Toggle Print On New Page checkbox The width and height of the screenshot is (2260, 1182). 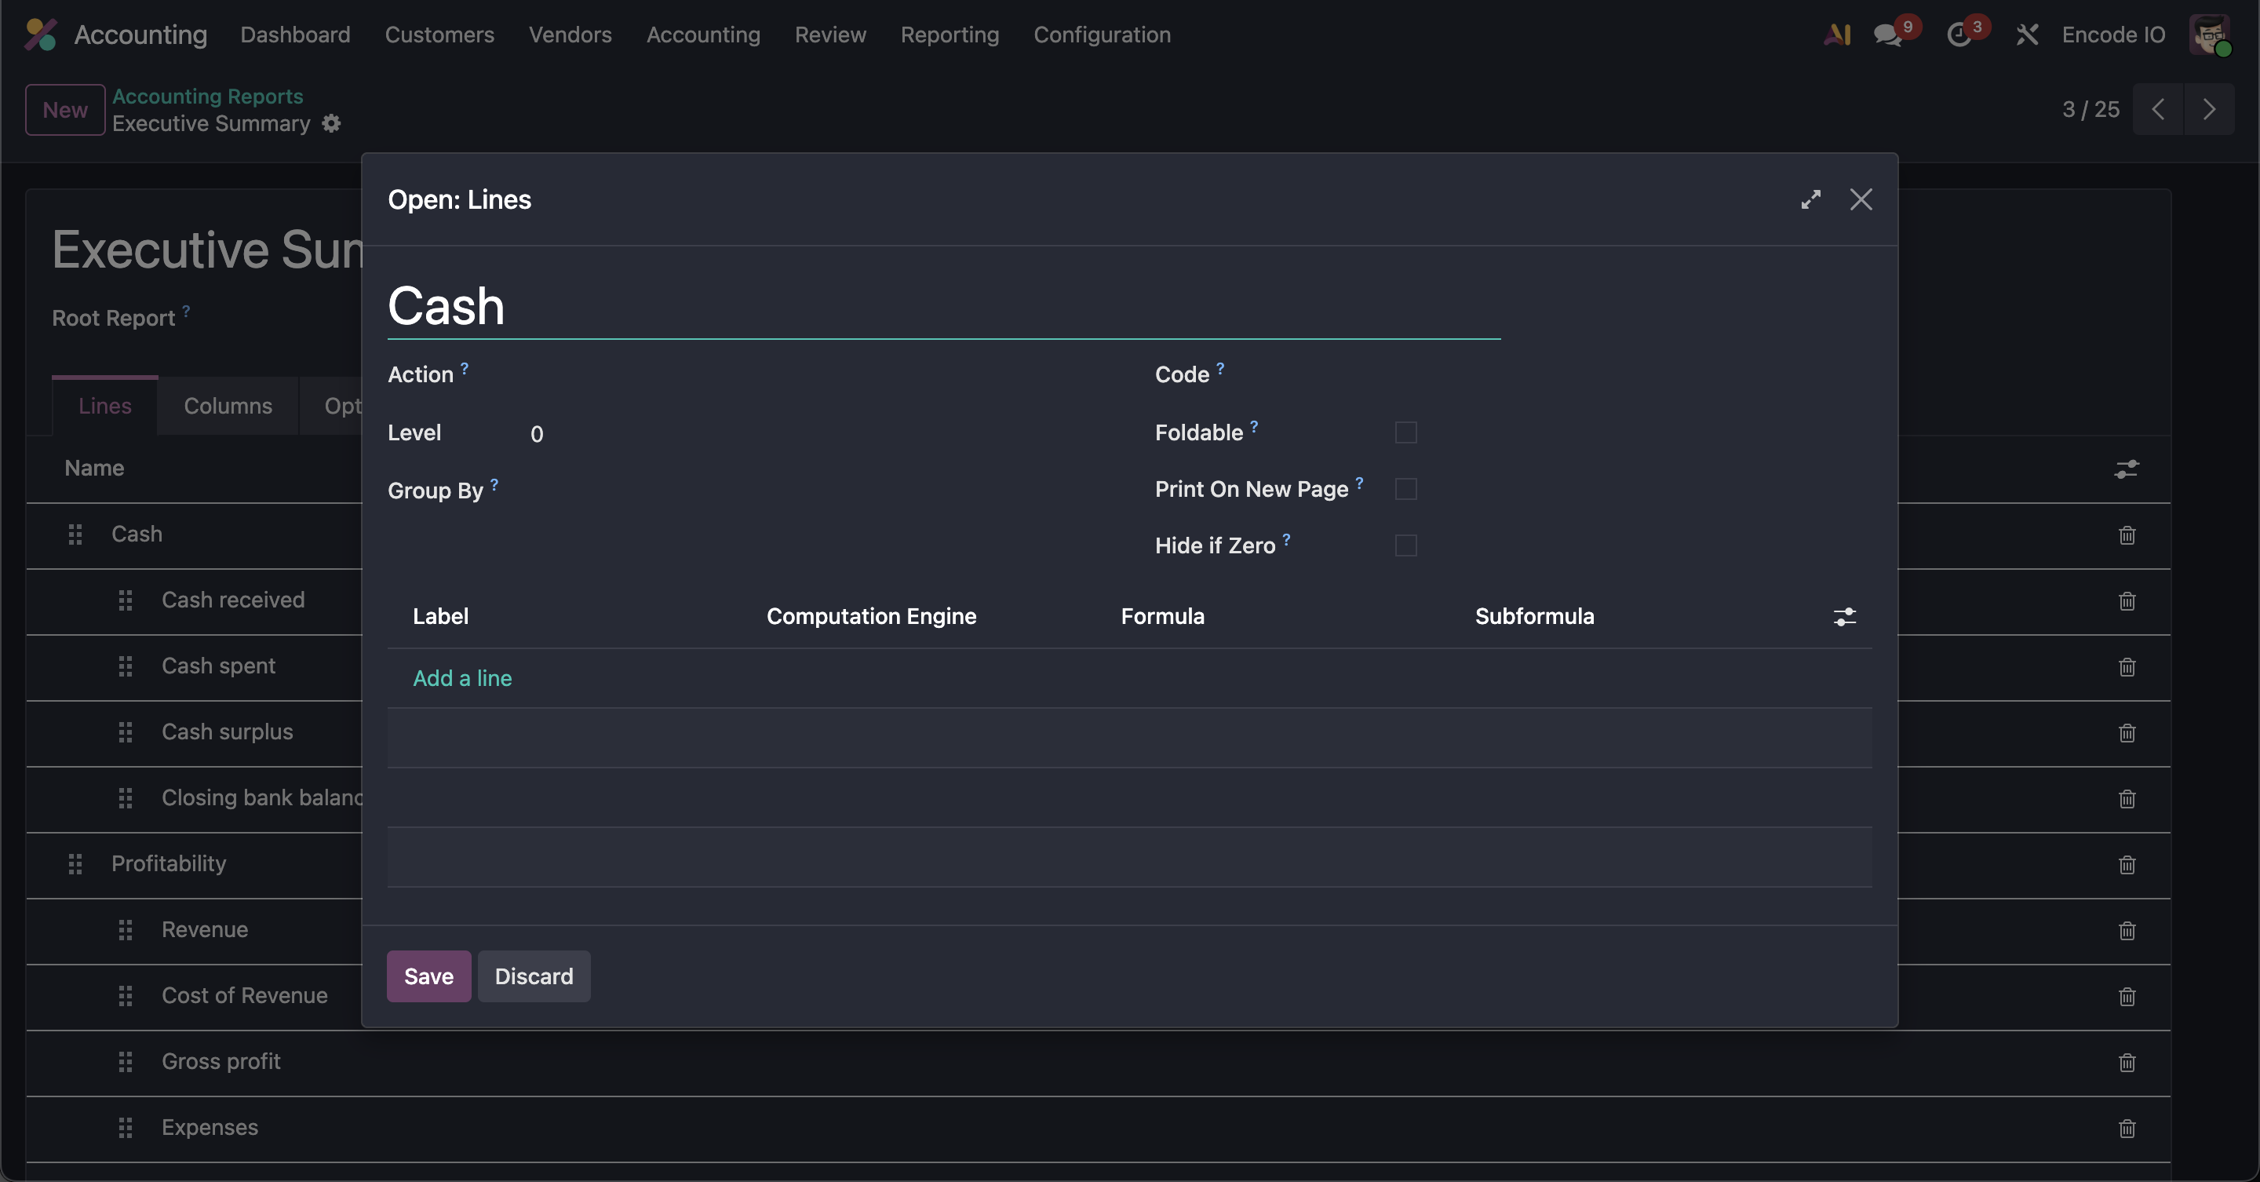[1405, 489]
